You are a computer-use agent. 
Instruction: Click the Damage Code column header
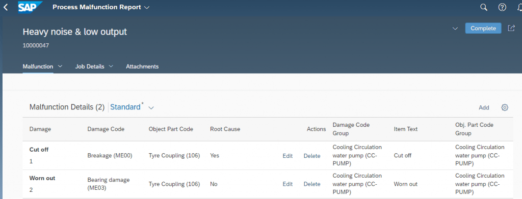click(x=106, y=129)
